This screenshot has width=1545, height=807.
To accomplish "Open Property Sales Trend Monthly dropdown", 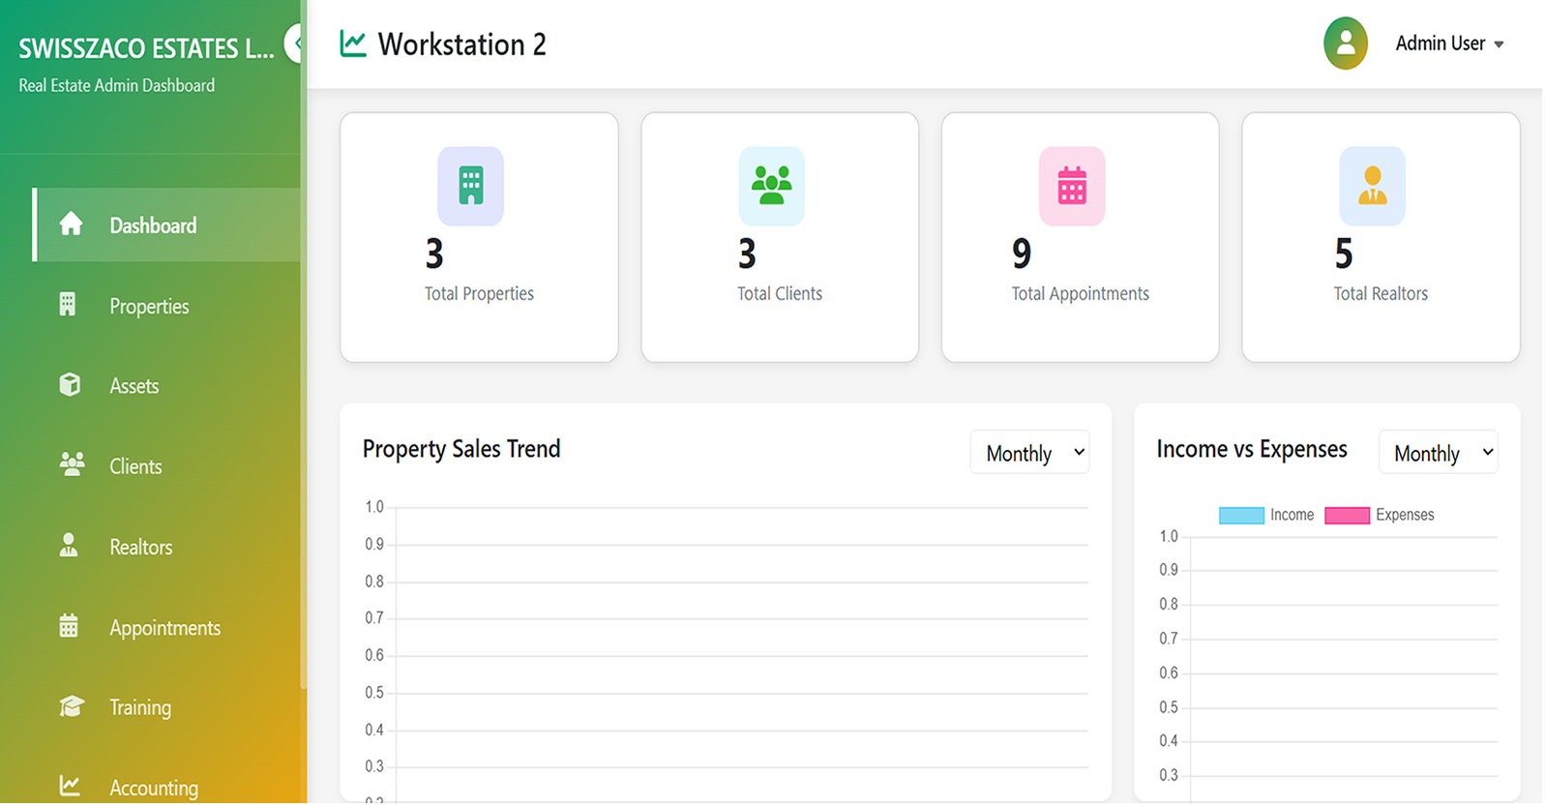I will [1029, 453].
